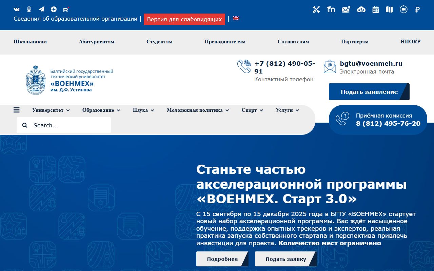
Task: Click the Подать заявление button
Action: click(x=369, y=92)
